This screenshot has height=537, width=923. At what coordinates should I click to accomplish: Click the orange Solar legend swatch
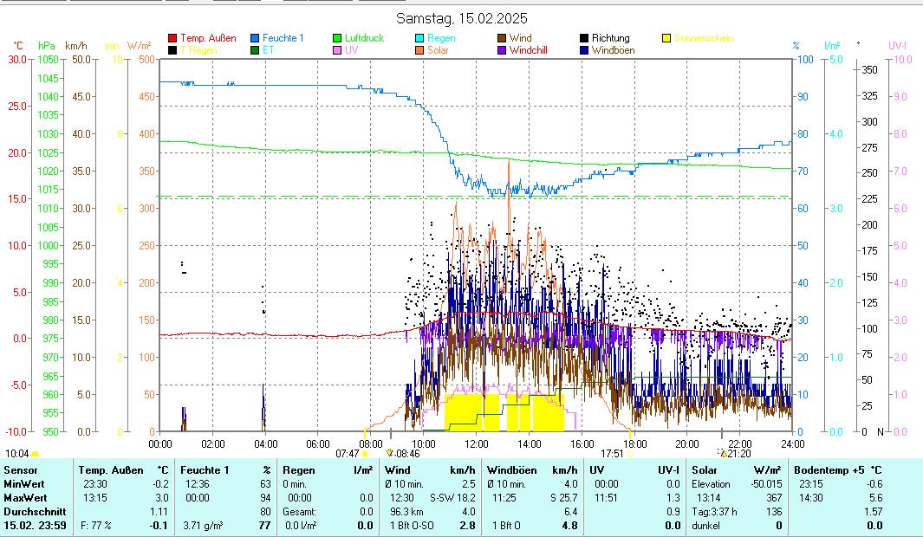420,50
